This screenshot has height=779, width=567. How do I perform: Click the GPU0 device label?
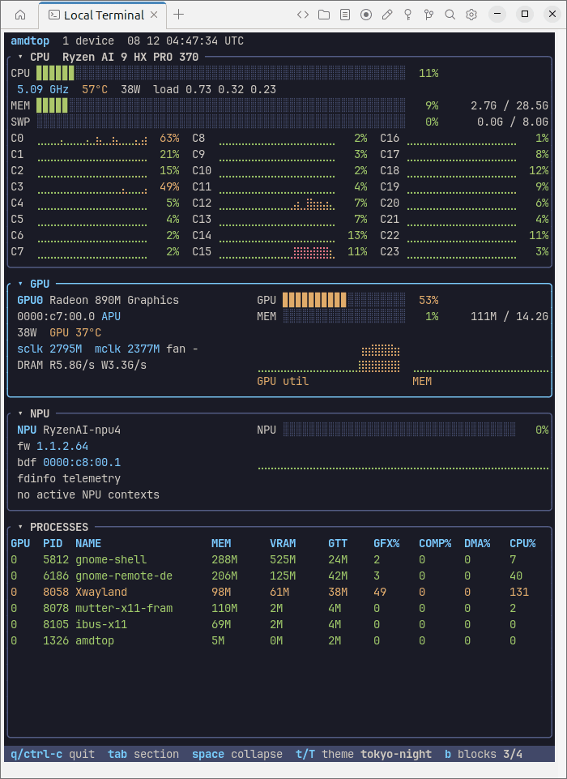pyautogui.click(x=30, y=300)
